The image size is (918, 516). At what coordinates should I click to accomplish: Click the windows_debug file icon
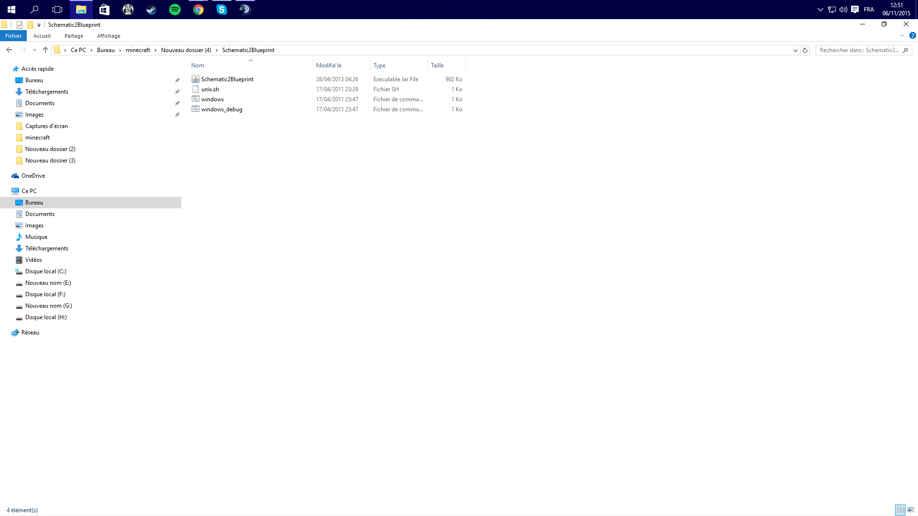click(196, 109)
